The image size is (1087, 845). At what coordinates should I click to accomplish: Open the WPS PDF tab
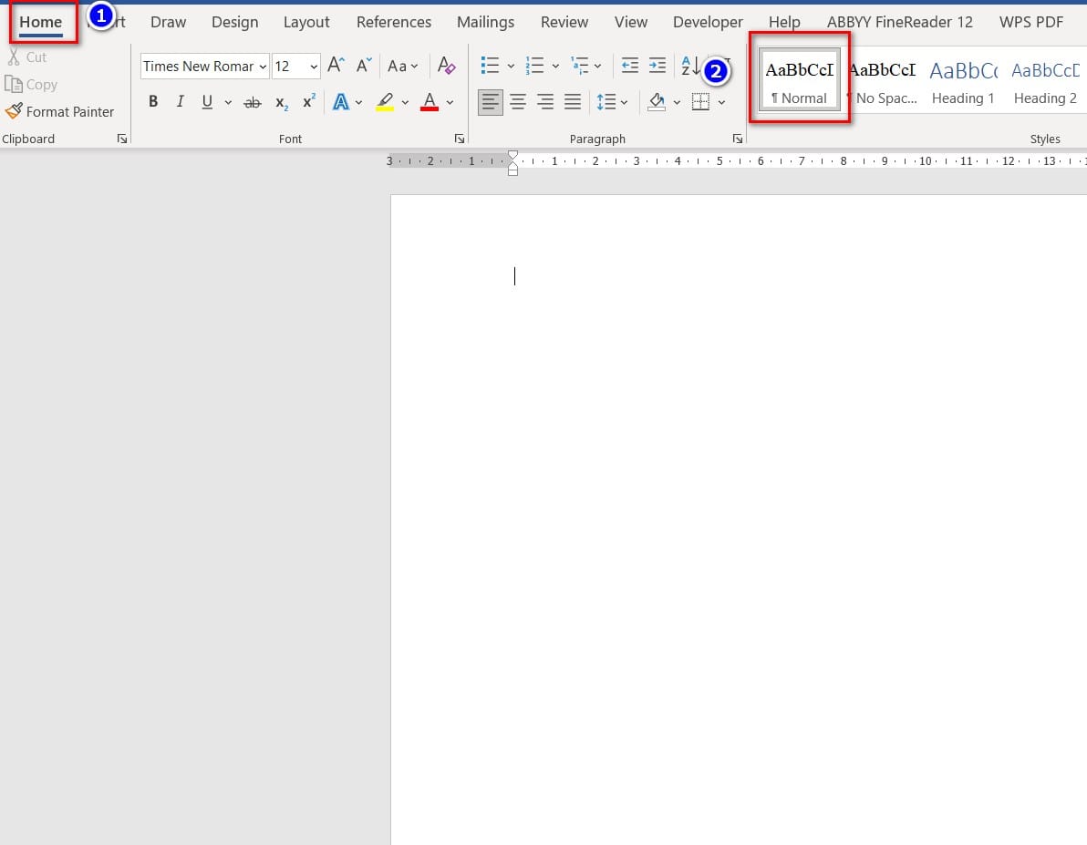(x=1030, y=22)
